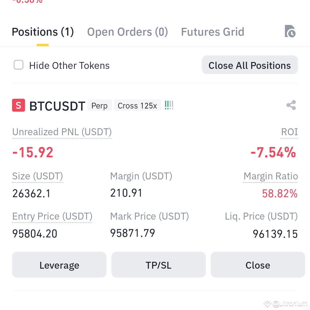Enable the Hide Other Tokens checkbox

(18, 65)
